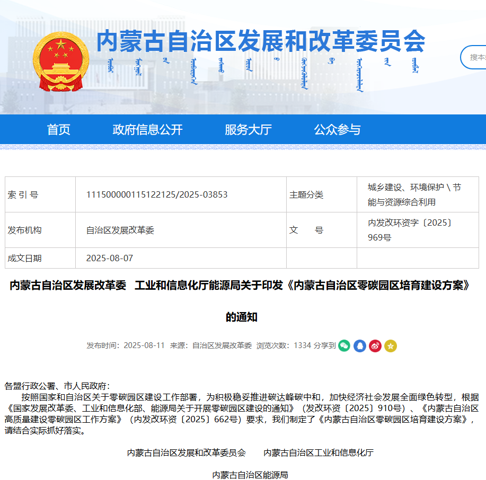486x480 pixels.
Task: Go to 服务大厅 in navigation bar
Action: click(248, 129)
